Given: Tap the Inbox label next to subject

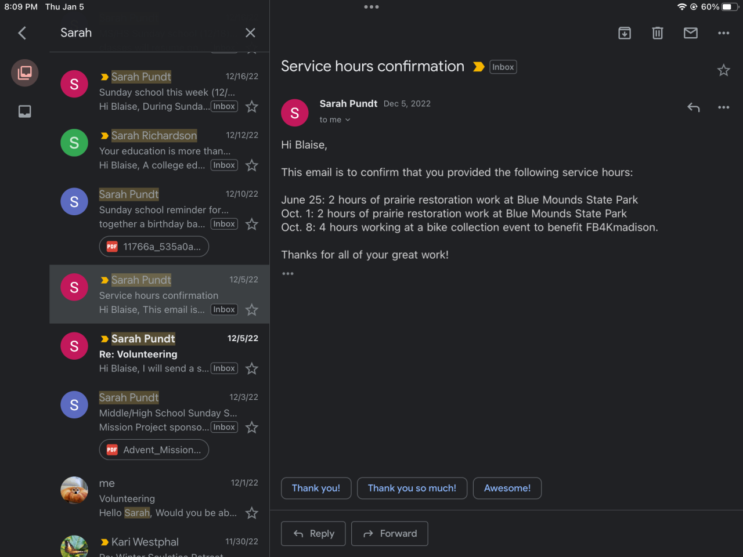Looking at the screenshot, I should tap(503, 67).
